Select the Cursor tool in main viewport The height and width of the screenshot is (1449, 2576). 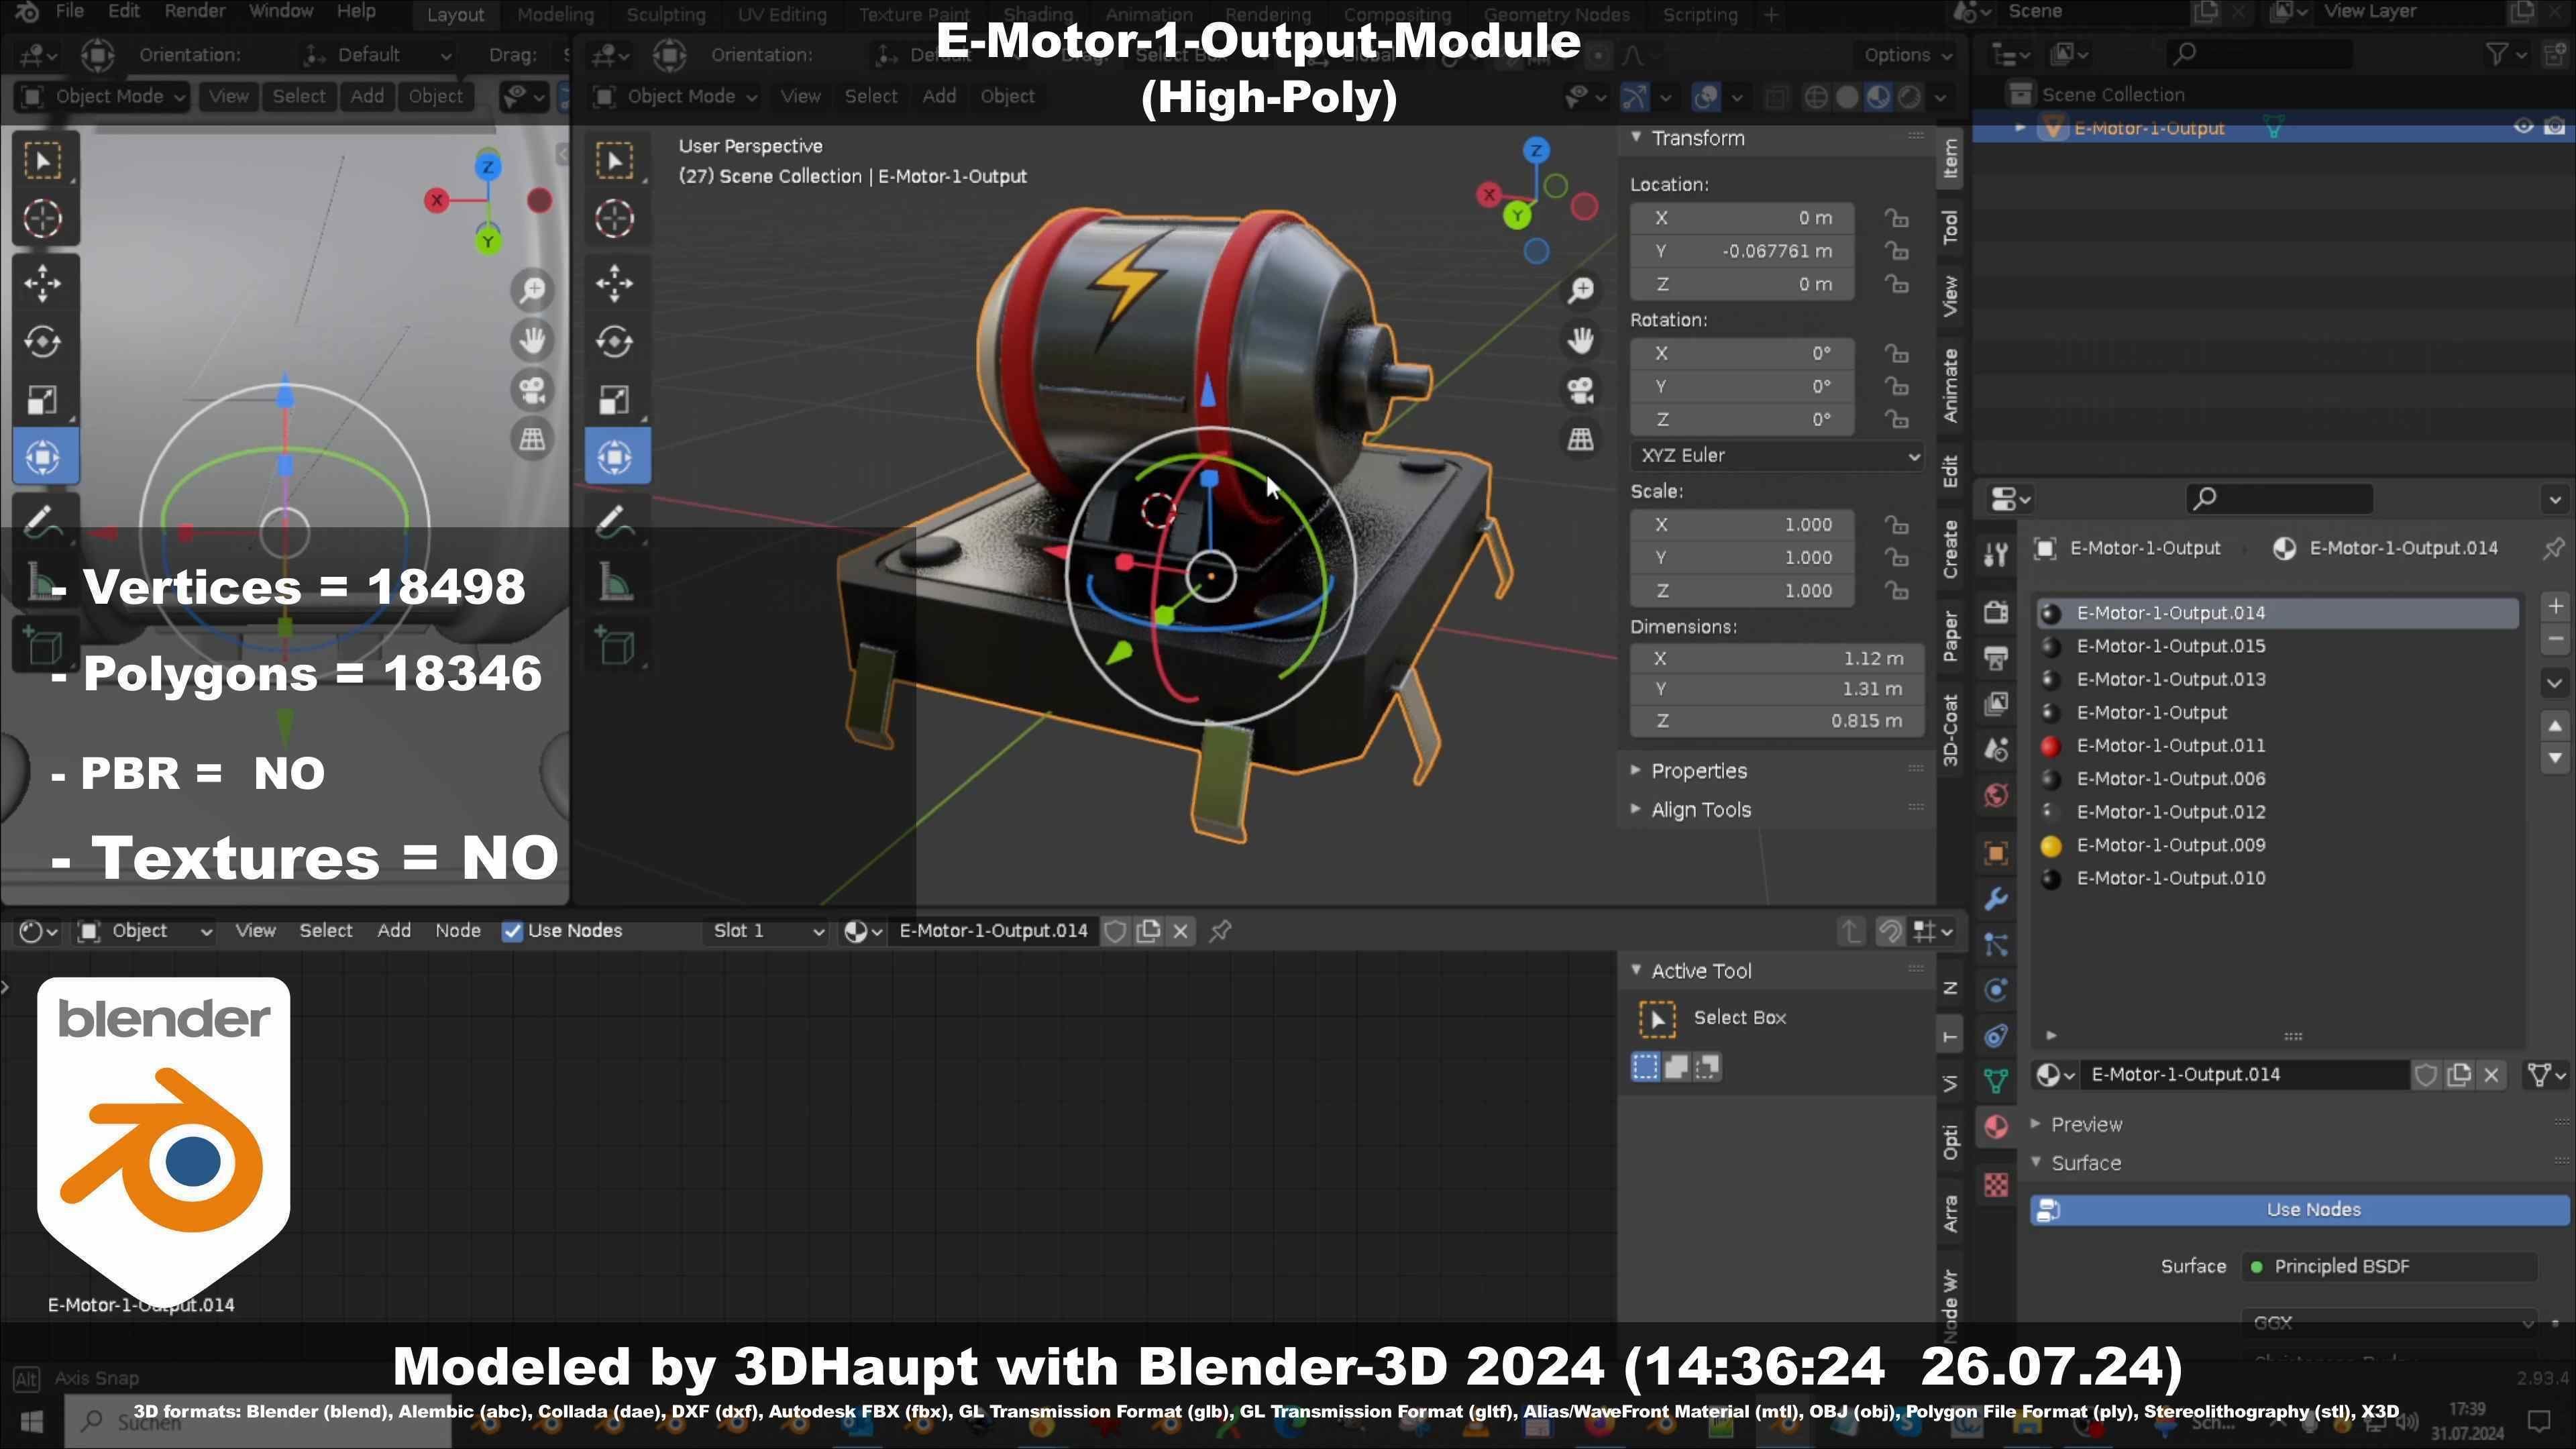(615, 218)
